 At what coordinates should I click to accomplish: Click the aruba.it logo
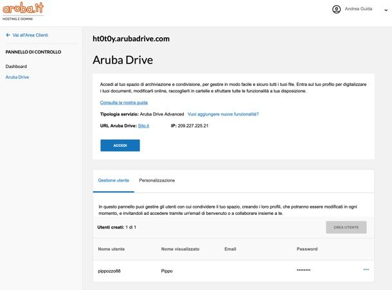(x=23, y=11)
